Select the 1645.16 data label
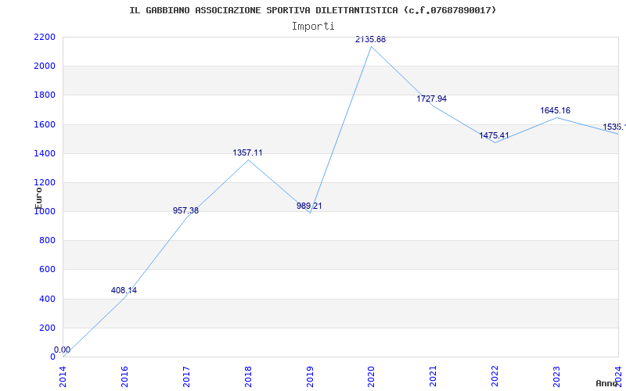 (x=556, y=110)
